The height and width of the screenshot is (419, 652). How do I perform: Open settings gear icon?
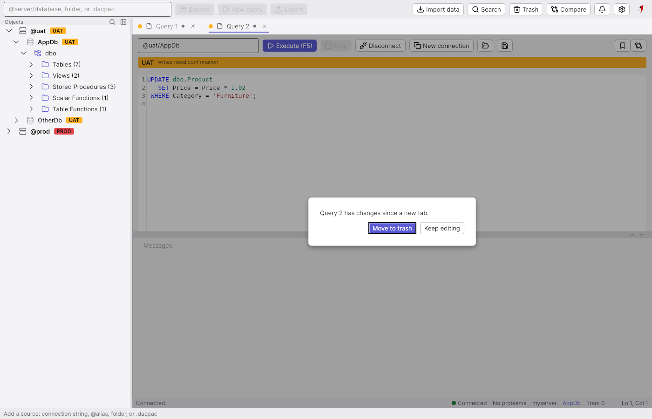coord(622,9)
